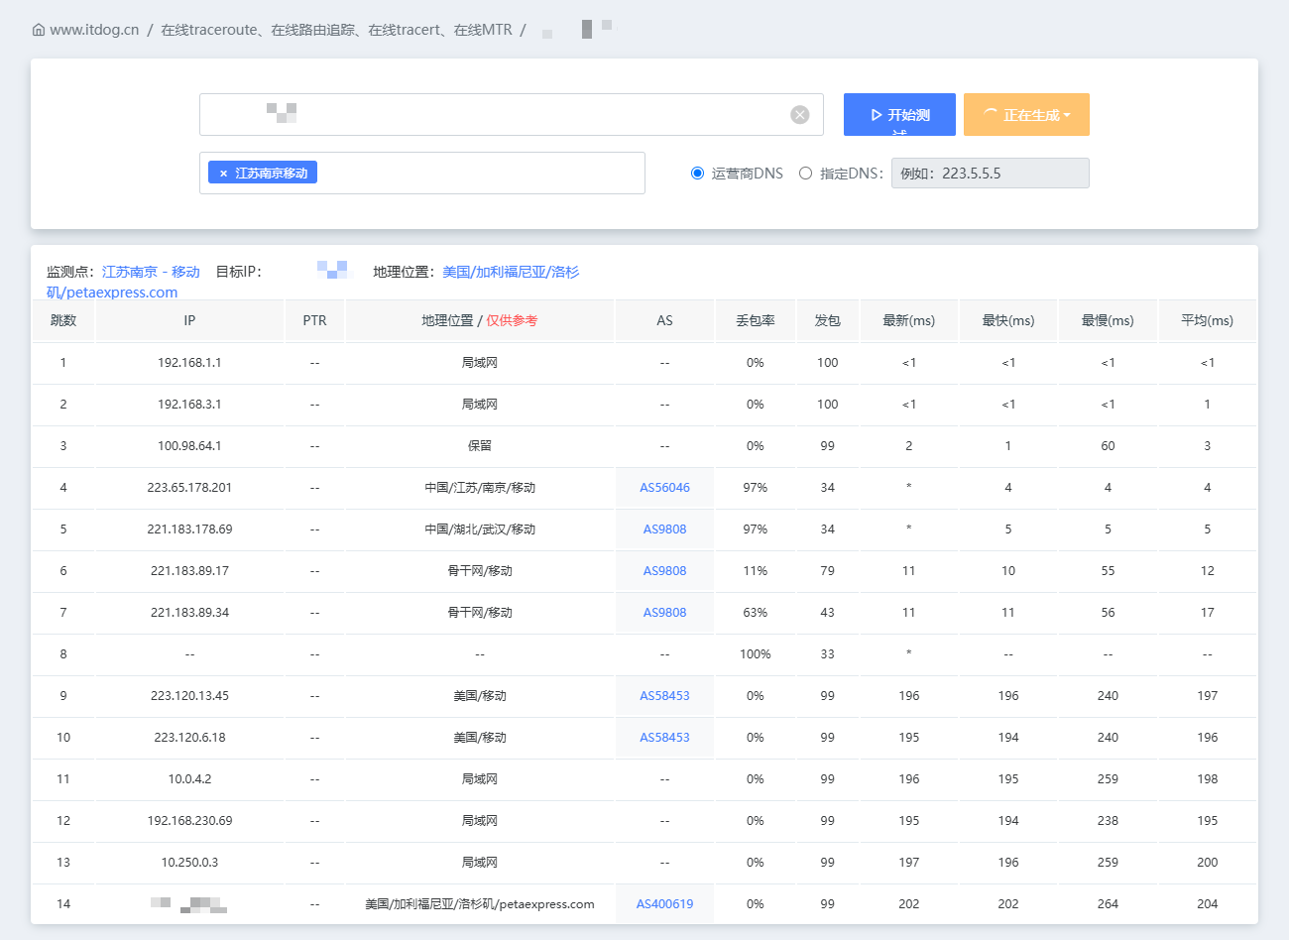Select IP 221.183.89.17 in hop 6
The height and width of the screenshot is (940, 1289).
189,571
